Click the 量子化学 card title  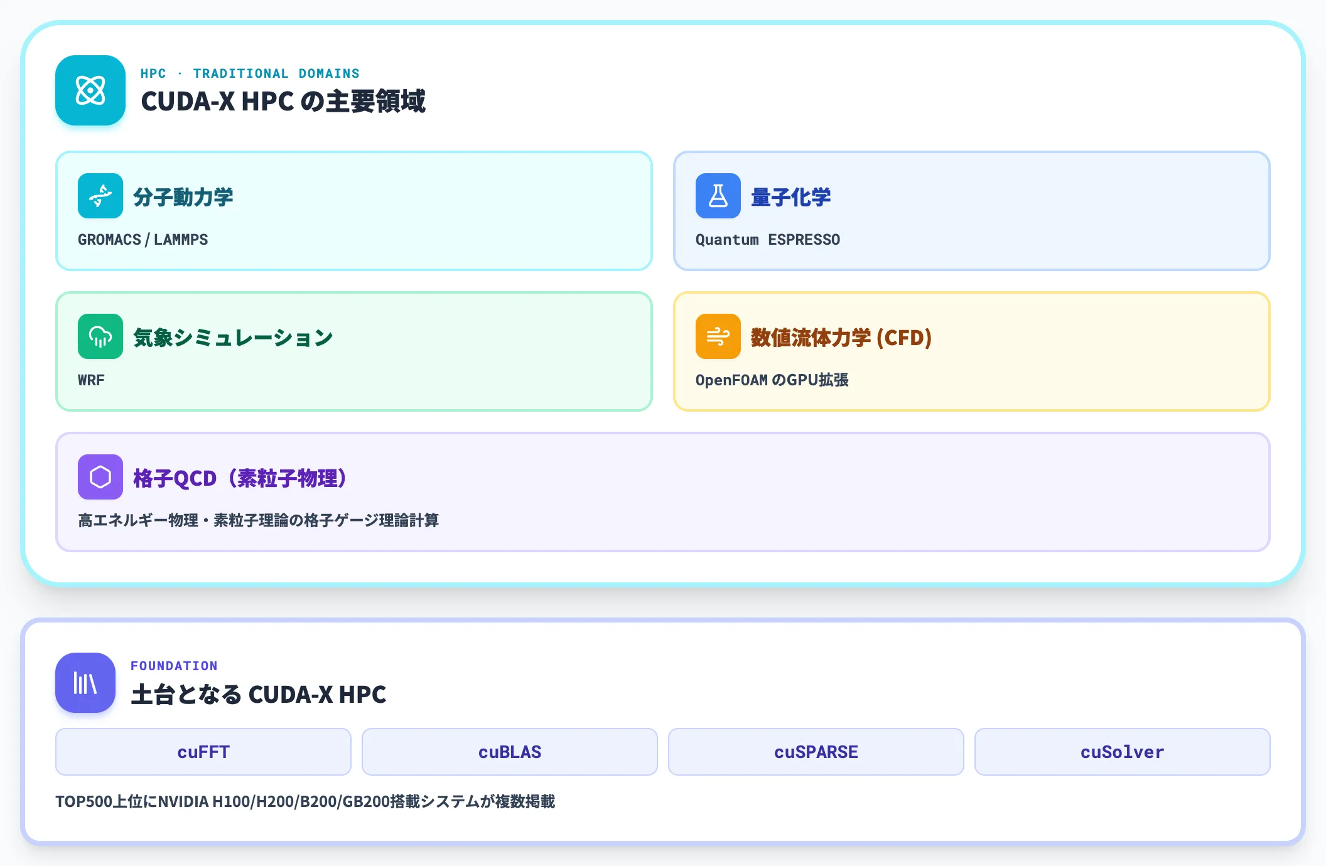tap(790, 197)
